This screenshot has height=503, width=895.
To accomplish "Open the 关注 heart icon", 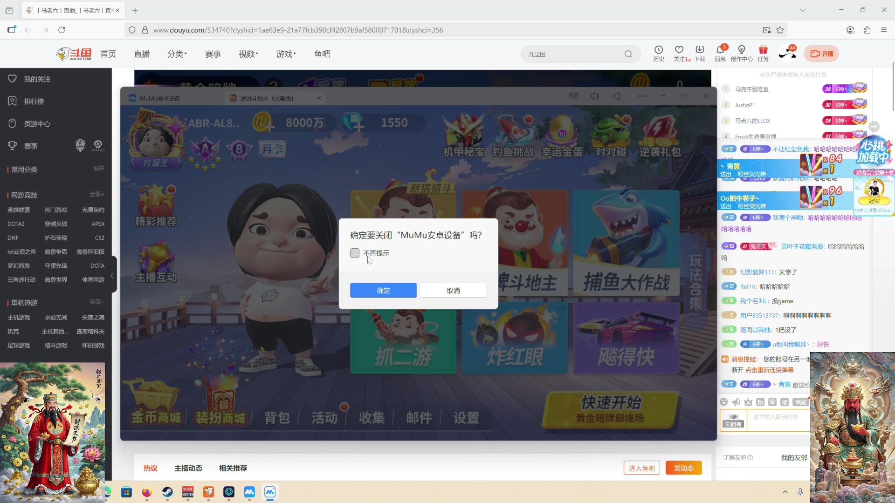I will click(x=680, y=53).
